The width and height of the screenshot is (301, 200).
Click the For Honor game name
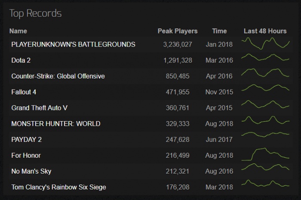pyautogui.click(x=26, y=155)
